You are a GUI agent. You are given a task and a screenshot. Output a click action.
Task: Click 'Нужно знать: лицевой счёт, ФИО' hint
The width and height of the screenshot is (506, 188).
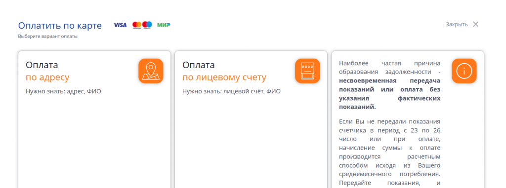pyautogui.click(x=231, y=92)
